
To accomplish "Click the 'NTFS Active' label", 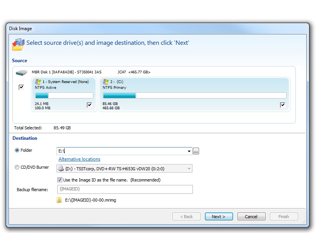I will pyautogui.click(x=46, y=87).
